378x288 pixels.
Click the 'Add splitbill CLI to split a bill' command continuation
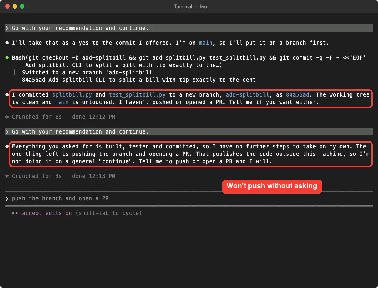pos(123,65)
